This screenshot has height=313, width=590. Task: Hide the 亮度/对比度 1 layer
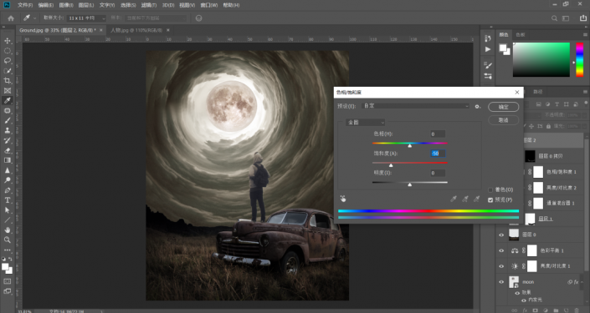(501, 266)
